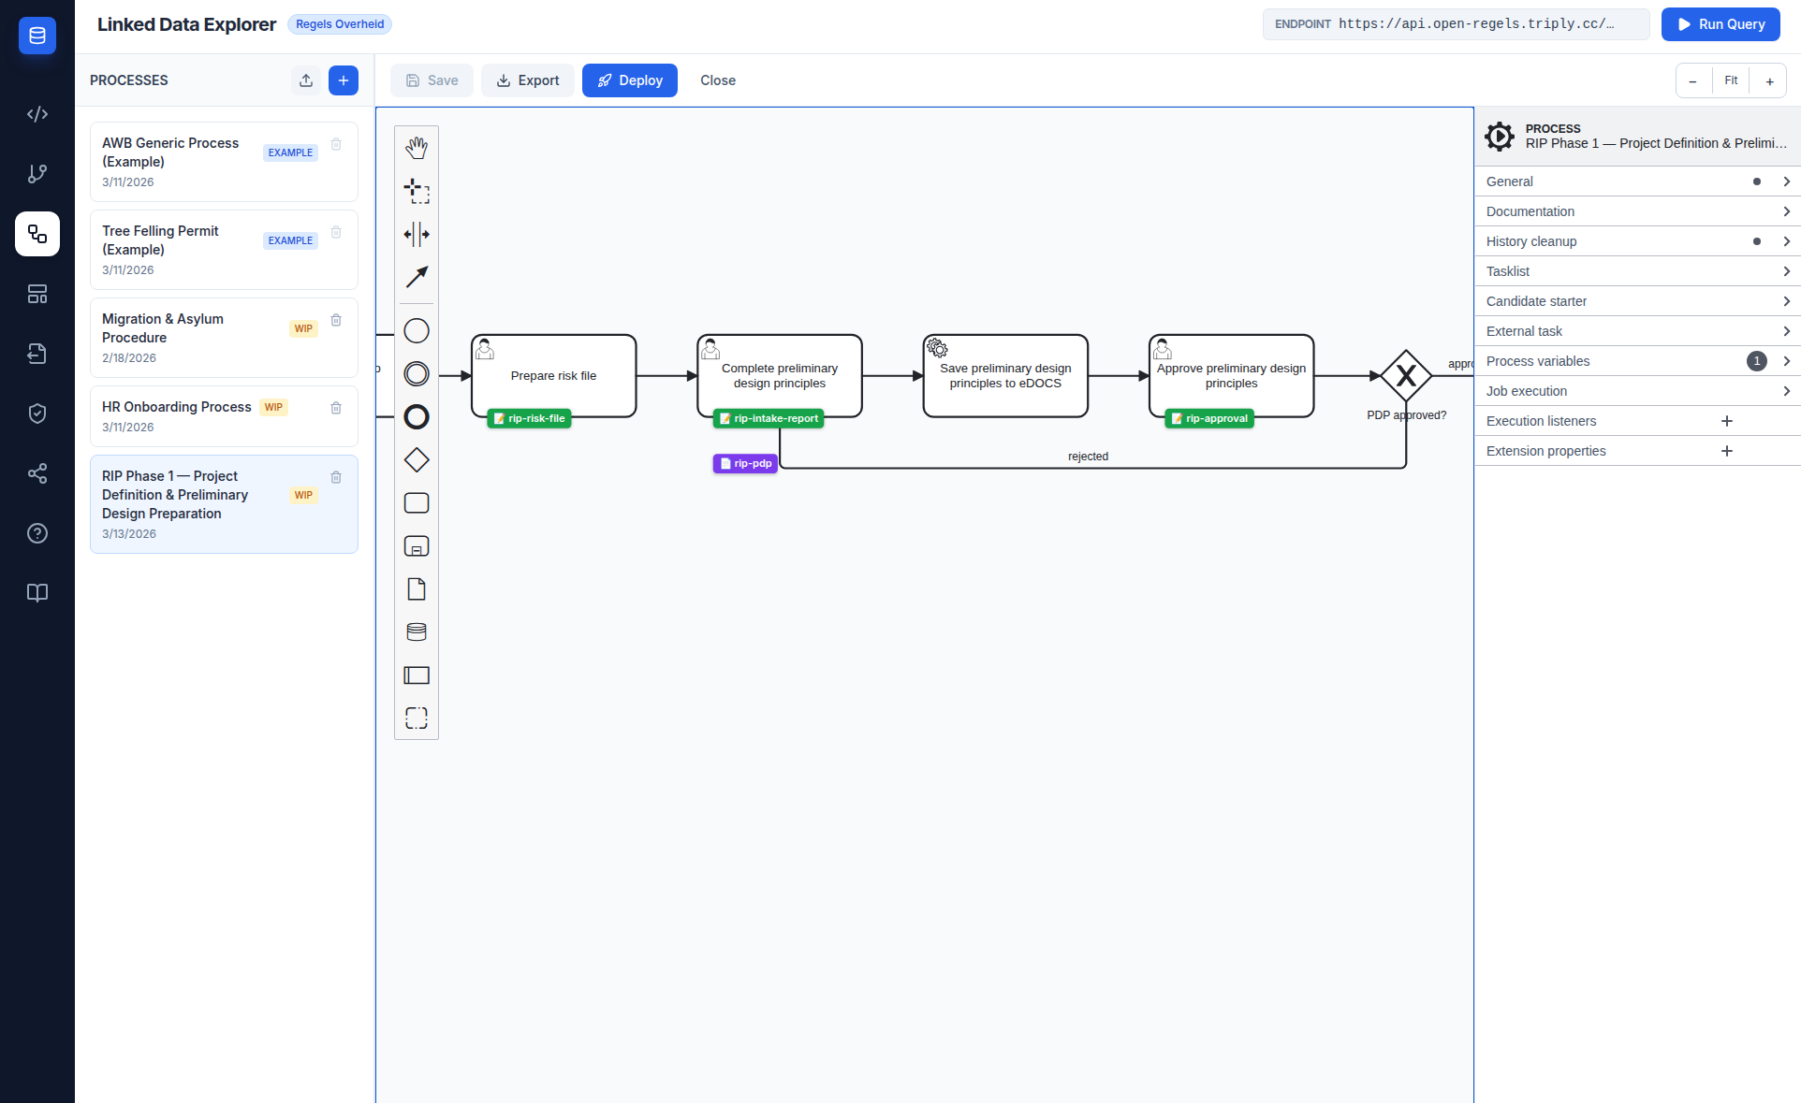Create a Task using the rounded rectangle icon

416,502
